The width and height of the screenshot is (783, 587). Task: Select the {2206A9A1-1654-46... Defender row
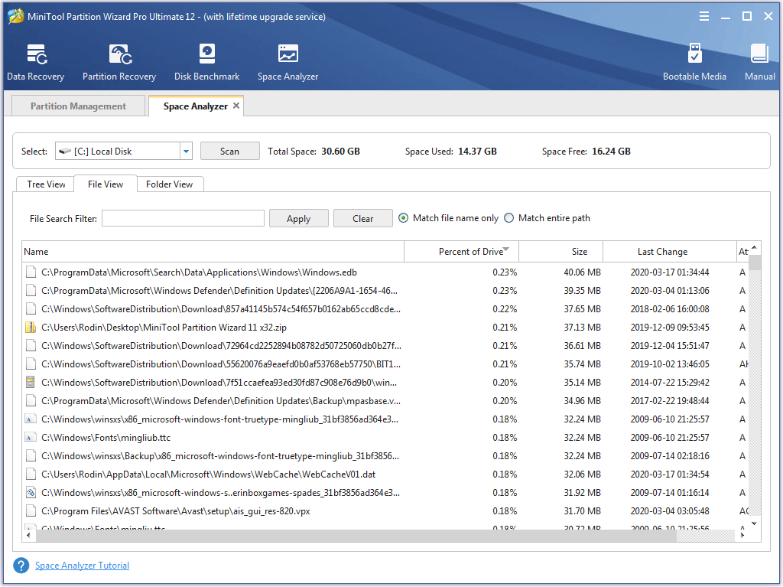pos(385,291)
